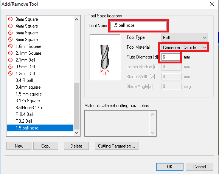The height and width of the screenshot is (174, 219).
Task: Open the Tool Type dropdown
Action: (x=185, y=38)
